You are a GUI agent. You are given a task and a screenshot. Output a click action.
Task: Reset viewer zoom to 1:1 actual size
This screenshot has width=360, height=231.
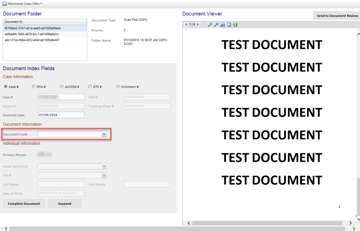tap(222, 25)
